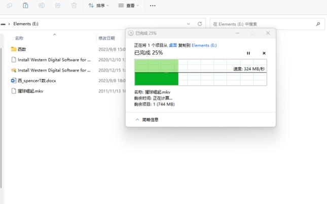Click the rename icon in the toolbar
The height and width of the screenshot is (204, 327).
(x=42, y=6)
